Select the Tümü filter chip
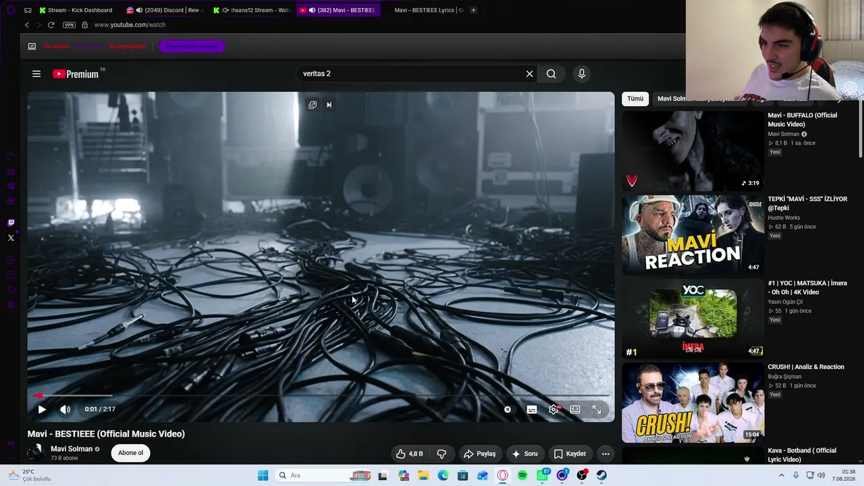Screen dimensions: 864x486 [x=635, y=99]
